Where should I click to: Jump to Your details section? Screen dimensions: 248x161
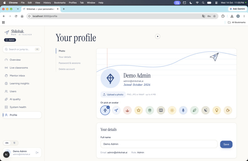pos(65,57)
